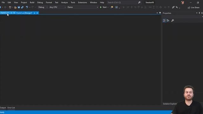Switch to the Form1.cs tab
The width and height of the screenshot is (203, 114).
click(5, 13)
